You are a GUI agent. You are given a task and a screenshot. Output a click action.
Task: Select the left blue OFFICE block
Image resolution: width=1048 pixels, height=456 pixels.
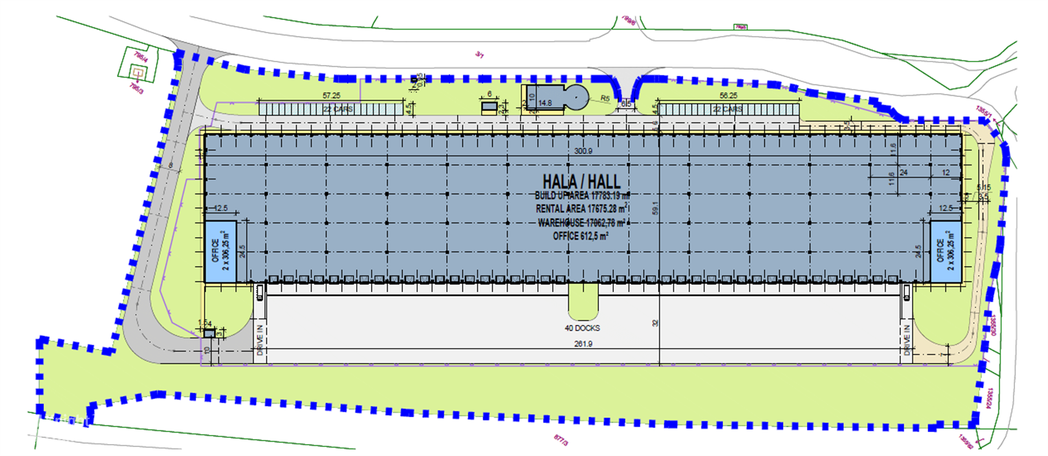tap(220, 251)
